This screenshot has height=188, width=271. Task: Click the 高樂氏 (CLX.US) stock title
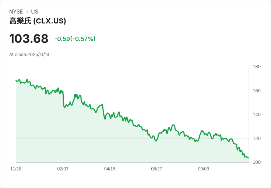[38, 21]
